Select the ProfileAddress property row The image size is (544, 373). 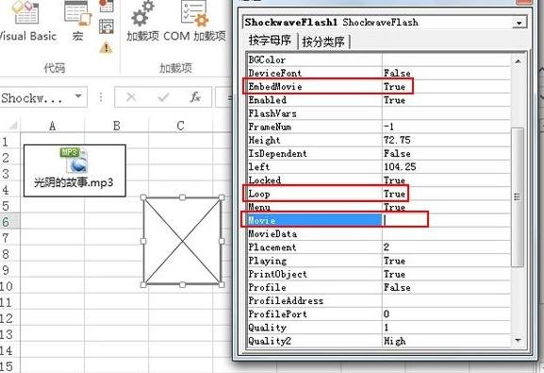(378, 300)
